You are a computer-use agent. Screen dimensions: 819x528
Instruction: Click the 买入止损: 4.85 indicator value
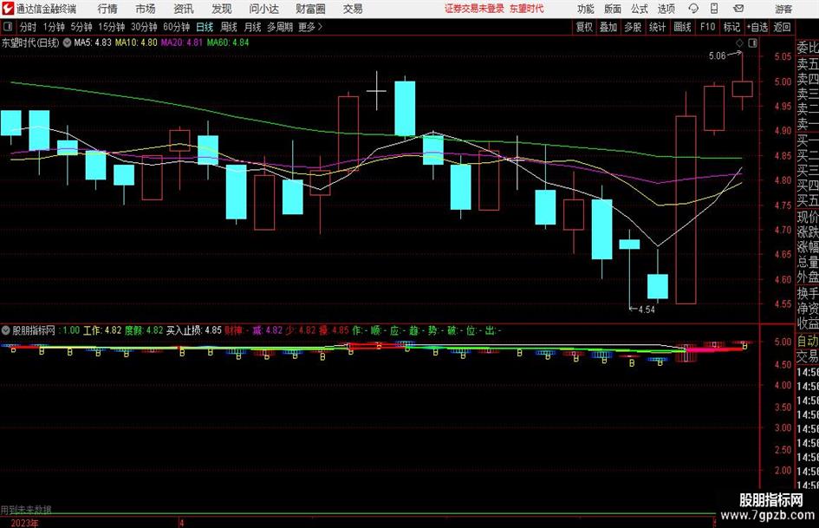194,330
